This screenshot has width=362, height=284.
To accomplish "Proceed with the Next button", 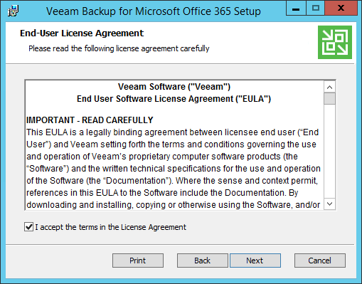I will point(255,261).
